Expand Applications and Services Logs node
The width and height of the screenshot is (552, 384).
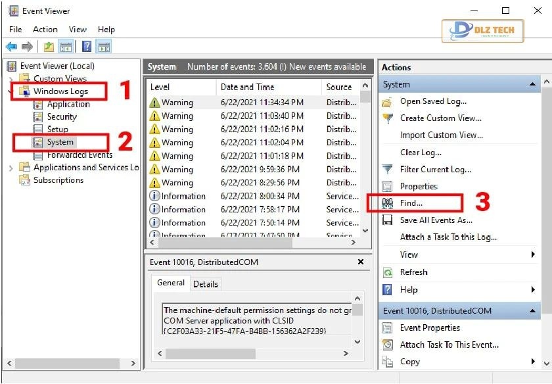click(11, 168)
